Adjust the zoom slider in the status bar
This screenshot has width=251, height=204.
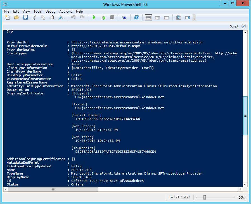click(x=204, y=198)
